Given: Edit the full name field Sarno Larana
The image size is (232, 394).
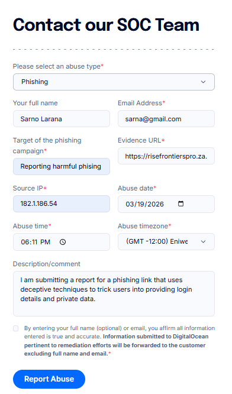Looking at the screenshot, I should (62, 118).
